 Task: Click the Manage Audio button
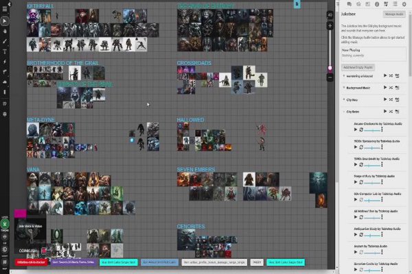tap(394, 14)
